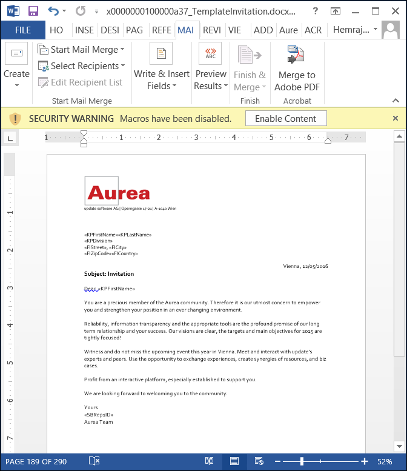Image resolution: width=407 pixels, height=471 pixels.
Task: Dismiss the security warning message bar
Action: 395,118
